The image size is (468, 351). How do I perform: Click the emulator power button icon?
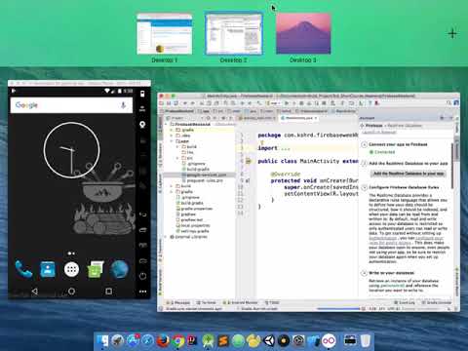coord(142,276)
